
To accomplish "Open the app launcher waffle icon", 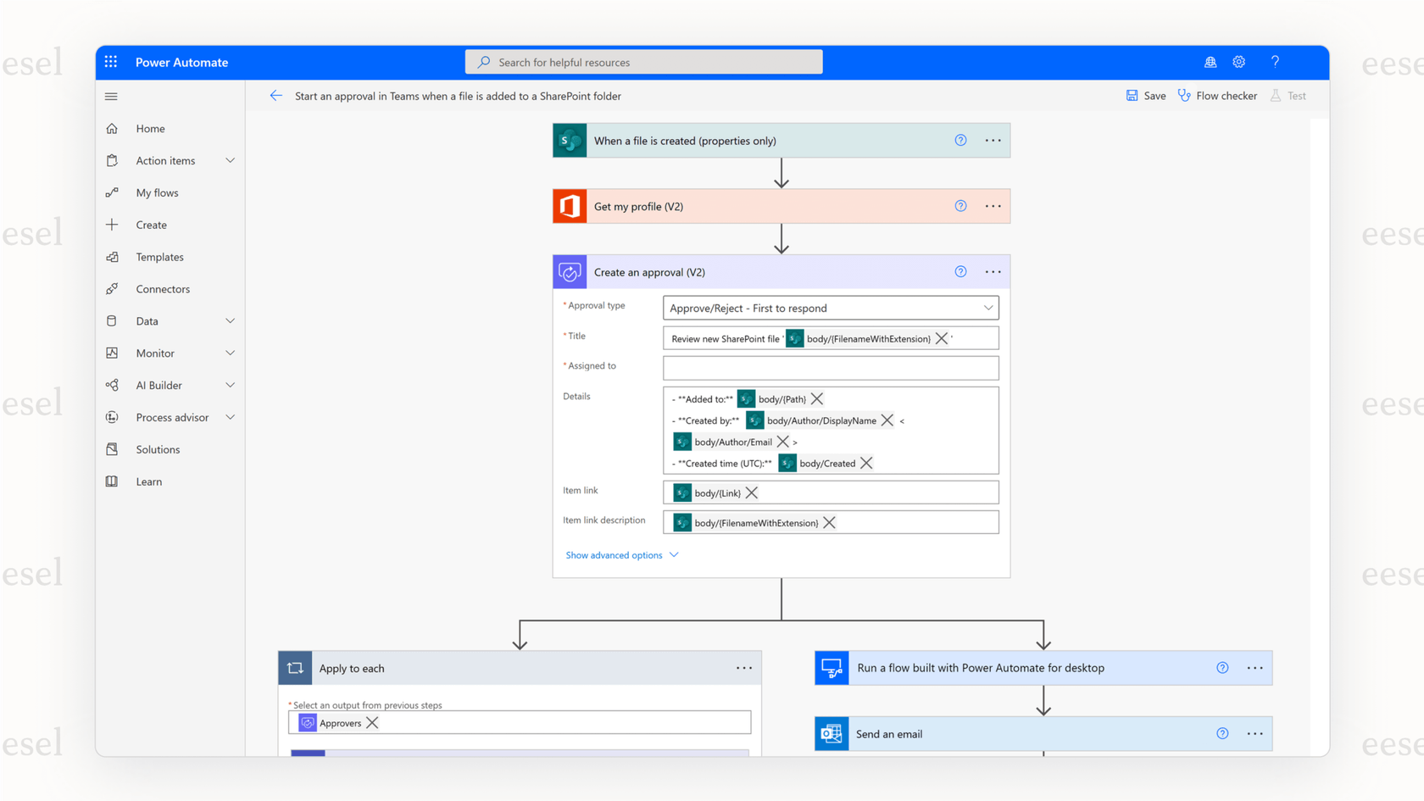I will [x=110, y=62].
